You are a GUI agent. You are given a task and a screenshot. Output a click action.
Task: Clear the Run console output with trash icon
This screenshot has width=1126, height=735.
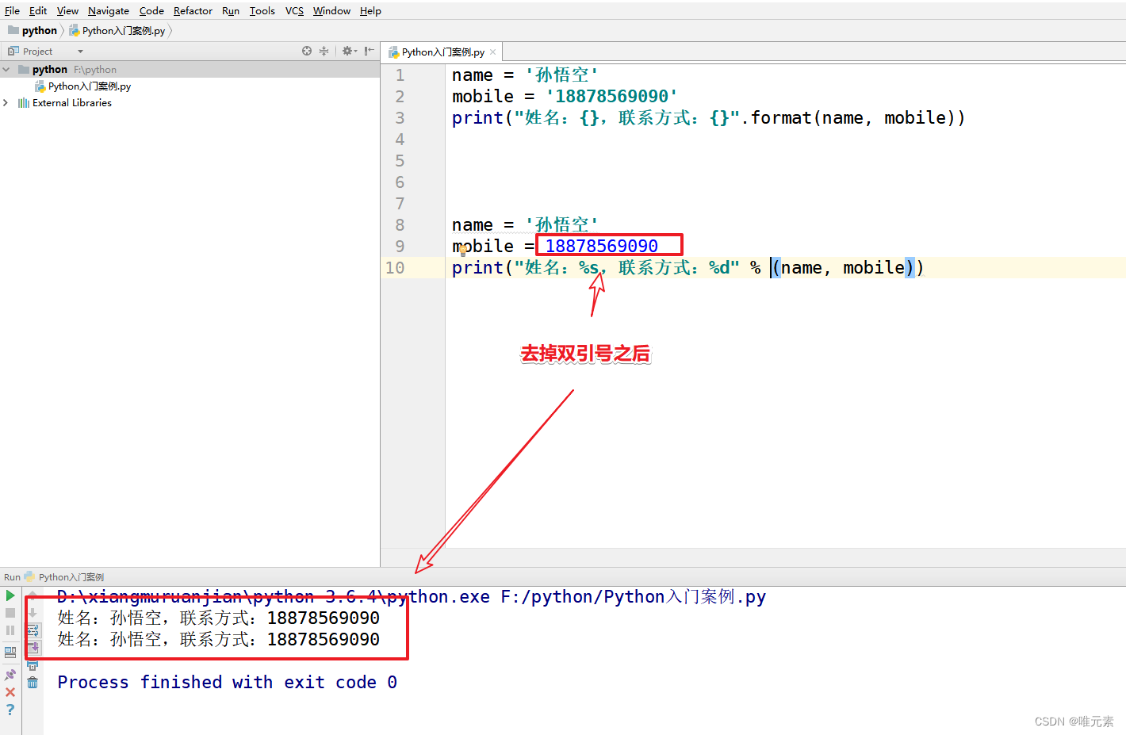pos(32,682)
